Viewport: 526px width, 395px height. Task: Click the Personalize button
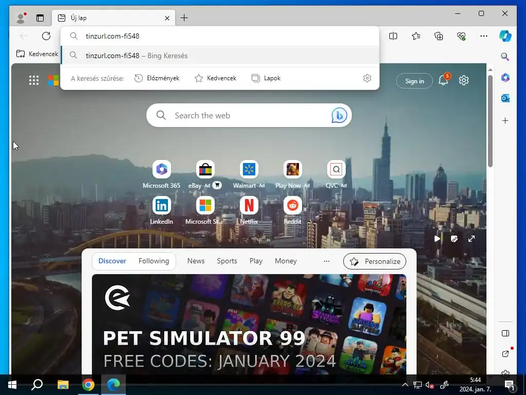pos(374,261)
